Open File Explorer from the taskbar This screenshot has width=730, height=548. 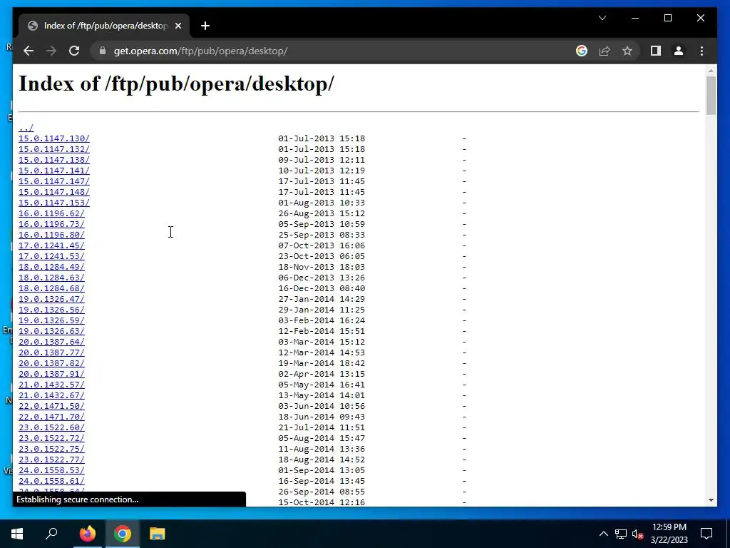(158, 533)
